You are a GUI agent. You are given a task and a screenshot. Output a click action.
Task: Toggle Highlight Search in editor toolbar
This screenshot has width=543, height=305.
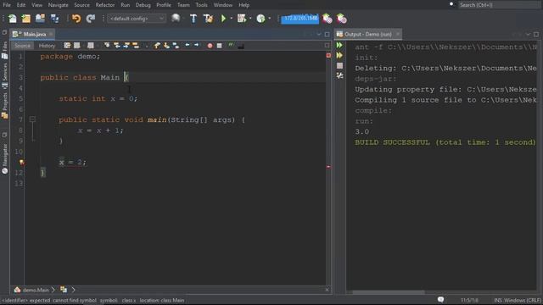pos(136,46)
